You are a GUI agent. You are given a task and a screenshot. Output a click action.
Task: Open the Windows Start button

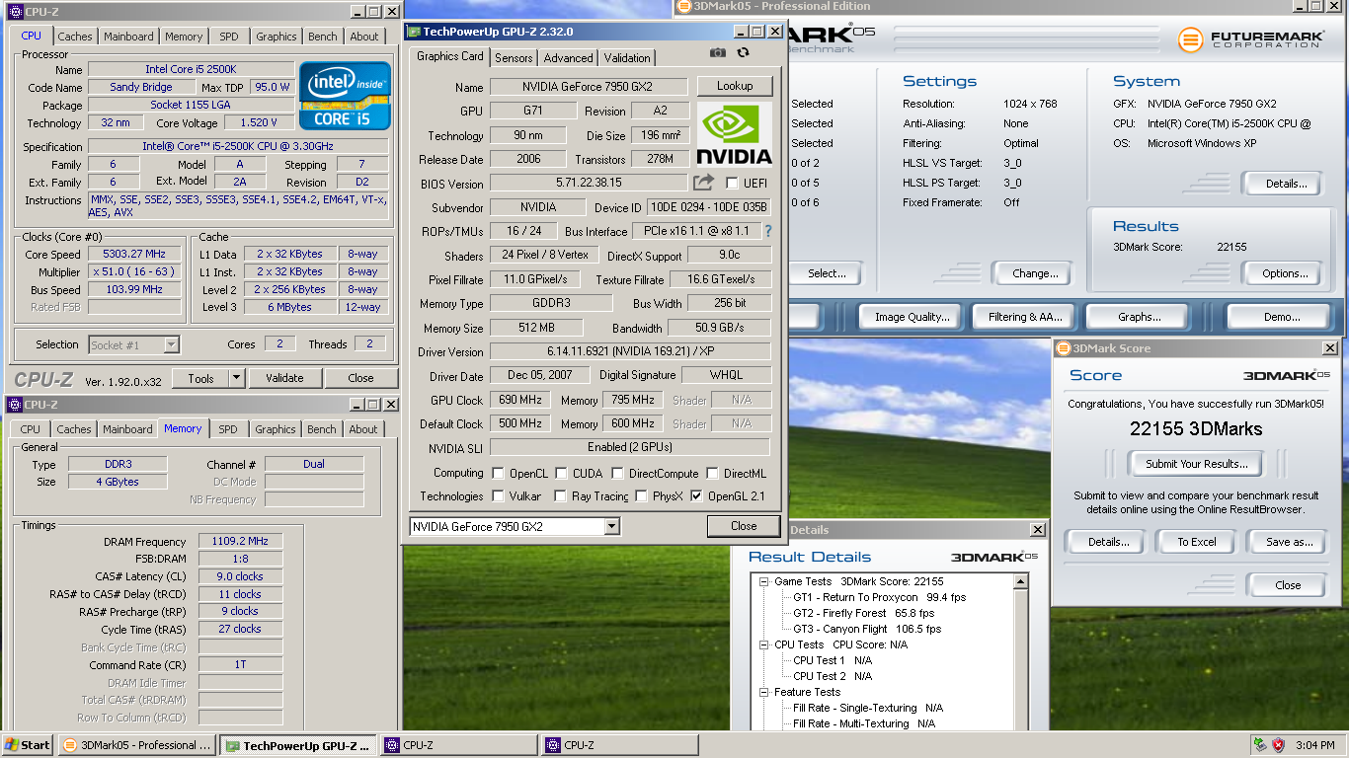[x=28, y=745]
